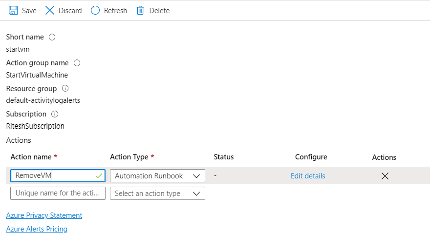The width and height of the screenshot is (430, 233).
Task: Click the Discard X icon in toolbar
Action: pos(50,10)
